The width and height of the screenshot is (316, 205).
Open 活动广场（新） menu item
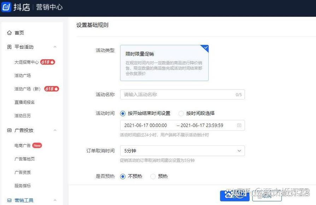pos(28,89)
